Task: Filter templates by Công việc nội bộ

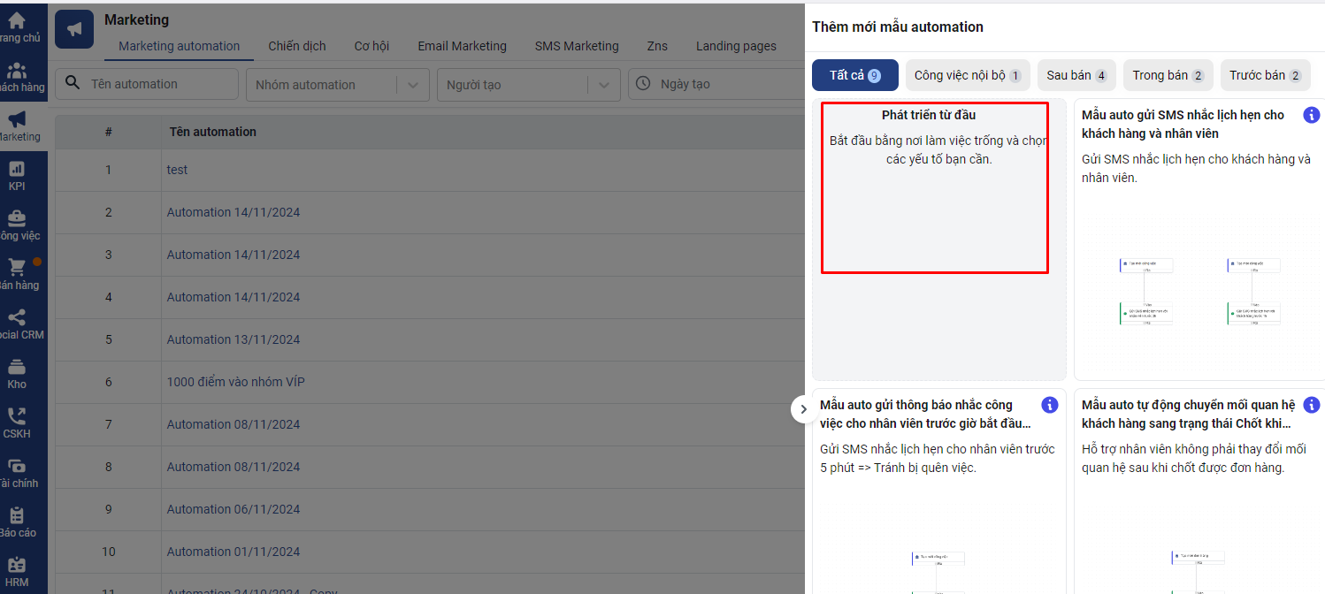Action: pyautogui.click(x=967, y=75)
